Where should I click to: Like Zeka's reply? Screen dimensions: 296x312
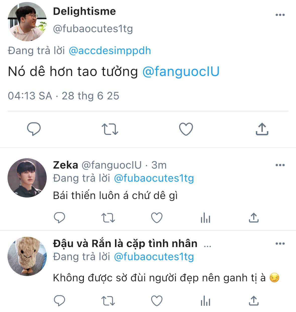157,218
